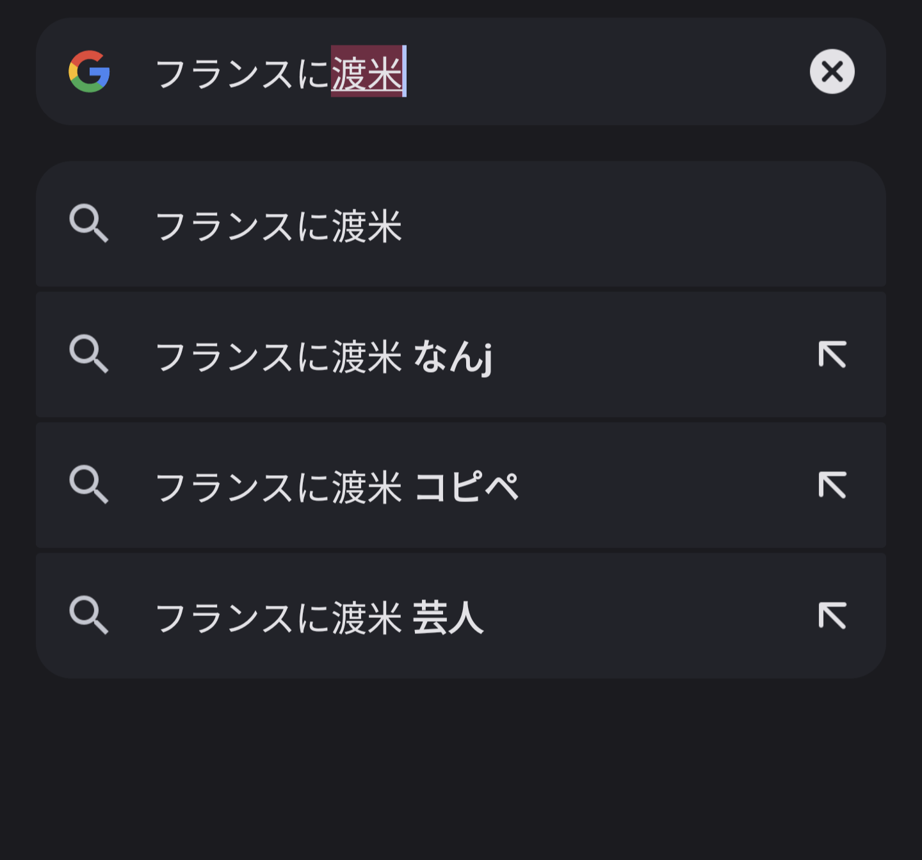The width and height of the screenshot is (922, 860).
Task: Click the magnifier icon beside the コピペ suggestion
Action: click(x=88, y=485)
